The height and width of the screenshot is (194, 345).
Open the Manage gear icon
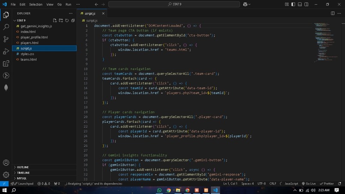pyautogui.click(x=6, y=175)
